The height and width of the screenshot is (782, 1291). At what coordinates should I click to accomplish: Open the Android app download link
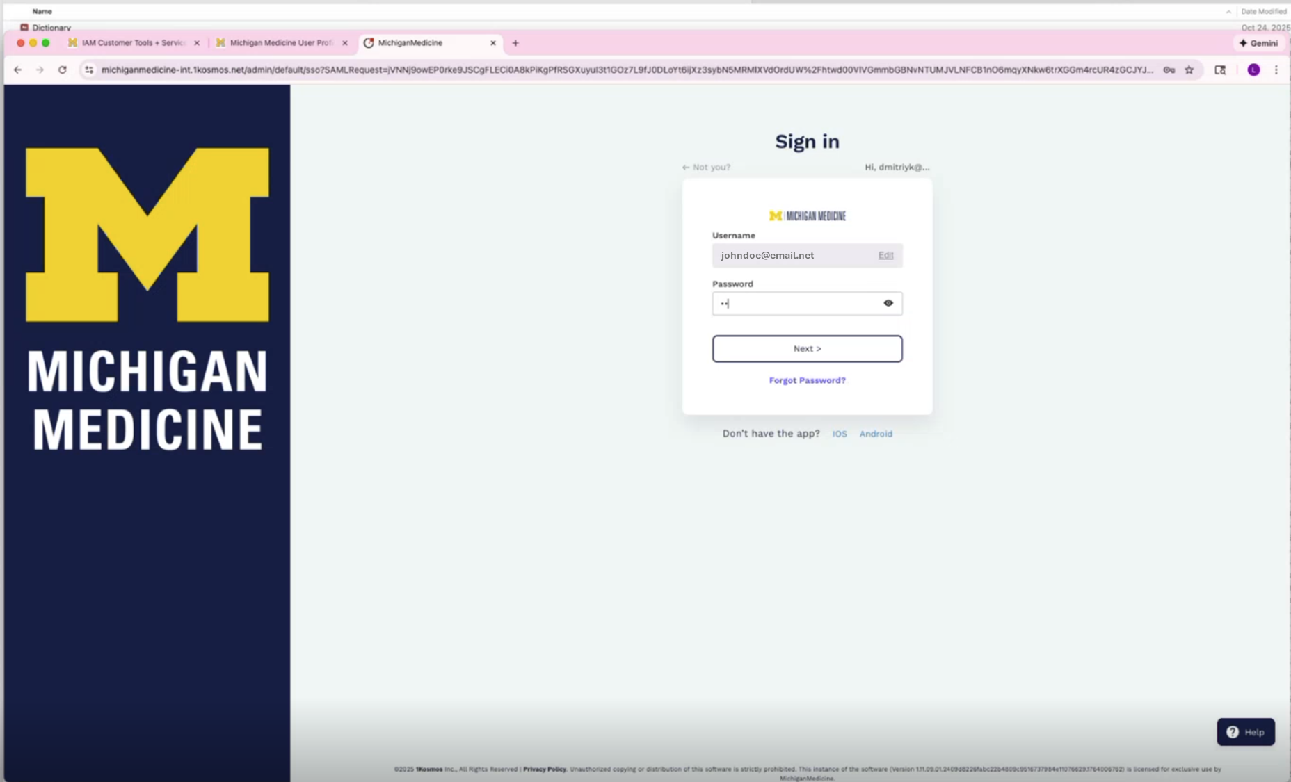(876, 434)
